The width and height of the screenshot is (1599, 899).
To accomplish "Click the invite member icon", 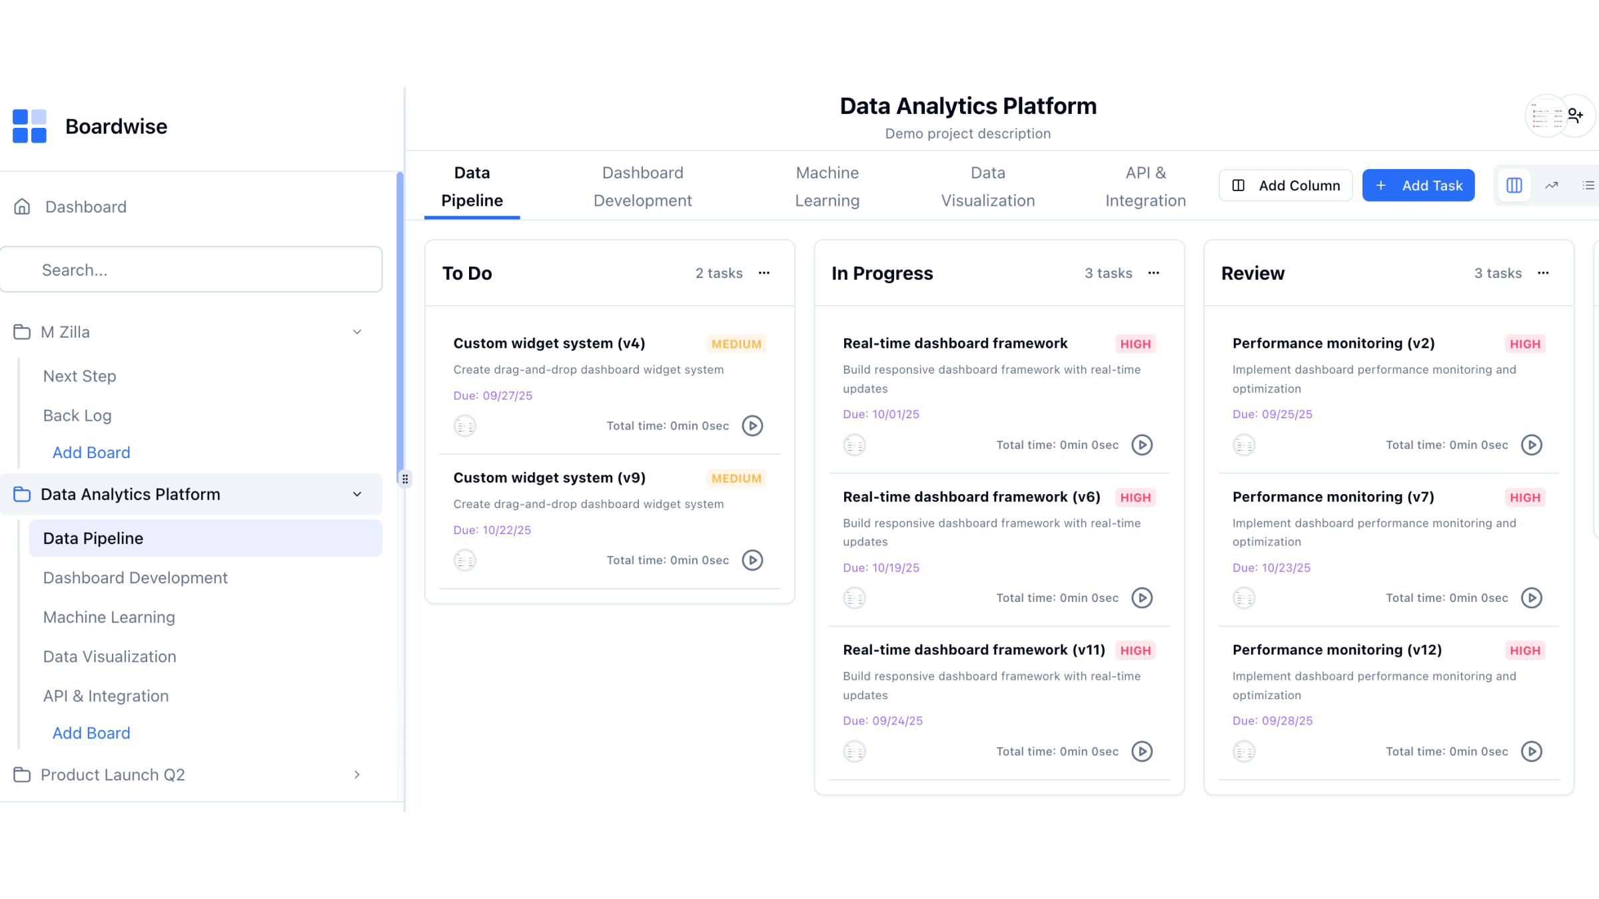I will coord(1575,116).
